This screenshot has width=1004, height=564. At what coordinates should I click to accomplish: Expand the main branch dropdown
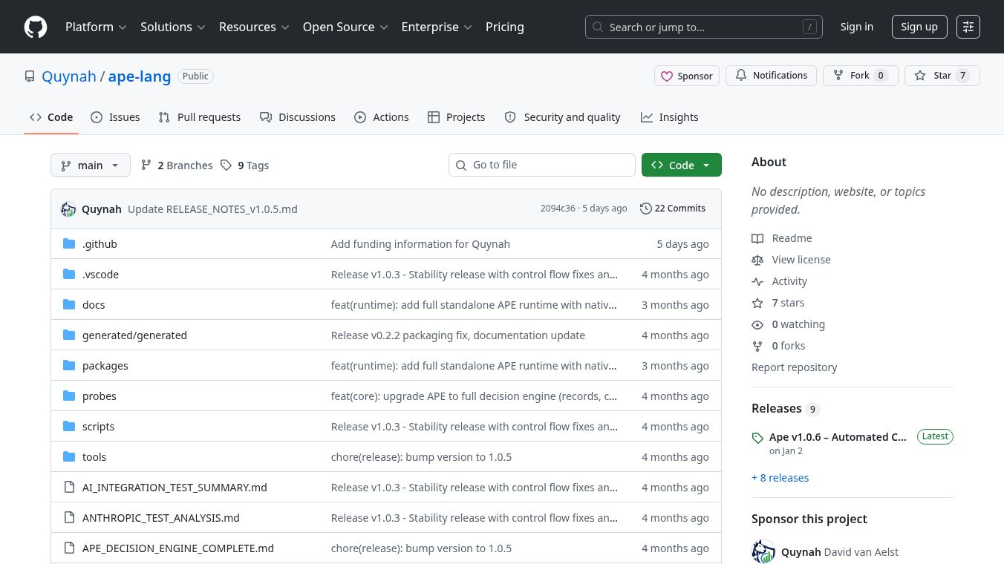(90, 165)
